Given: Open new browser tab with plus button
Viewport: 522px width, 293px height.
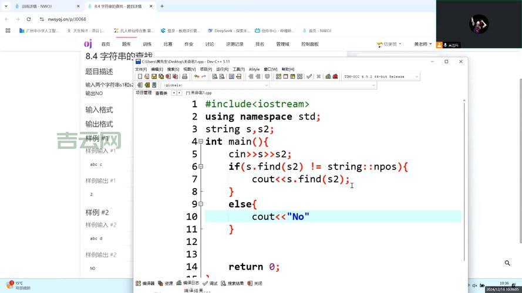Looking at the screenshot, I should click(162, 6).
